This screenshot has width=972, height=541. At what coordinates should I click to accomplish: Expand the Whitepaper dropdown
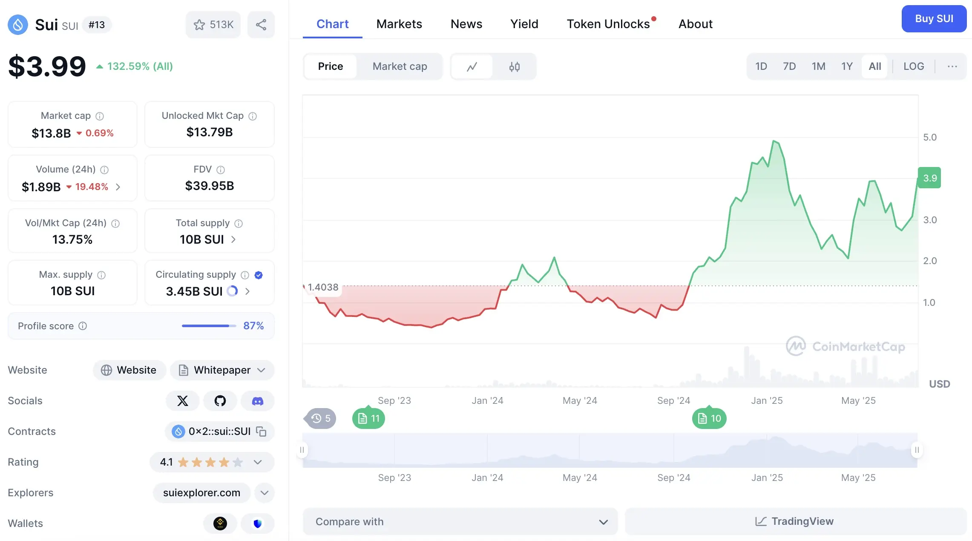pyautogui.click(x=222, y=370)
